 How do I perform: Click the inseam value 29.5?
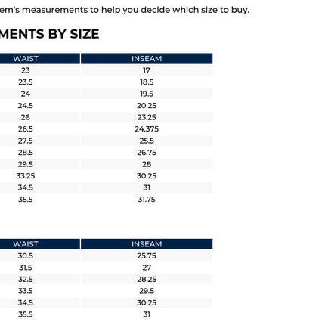point(147,291)
